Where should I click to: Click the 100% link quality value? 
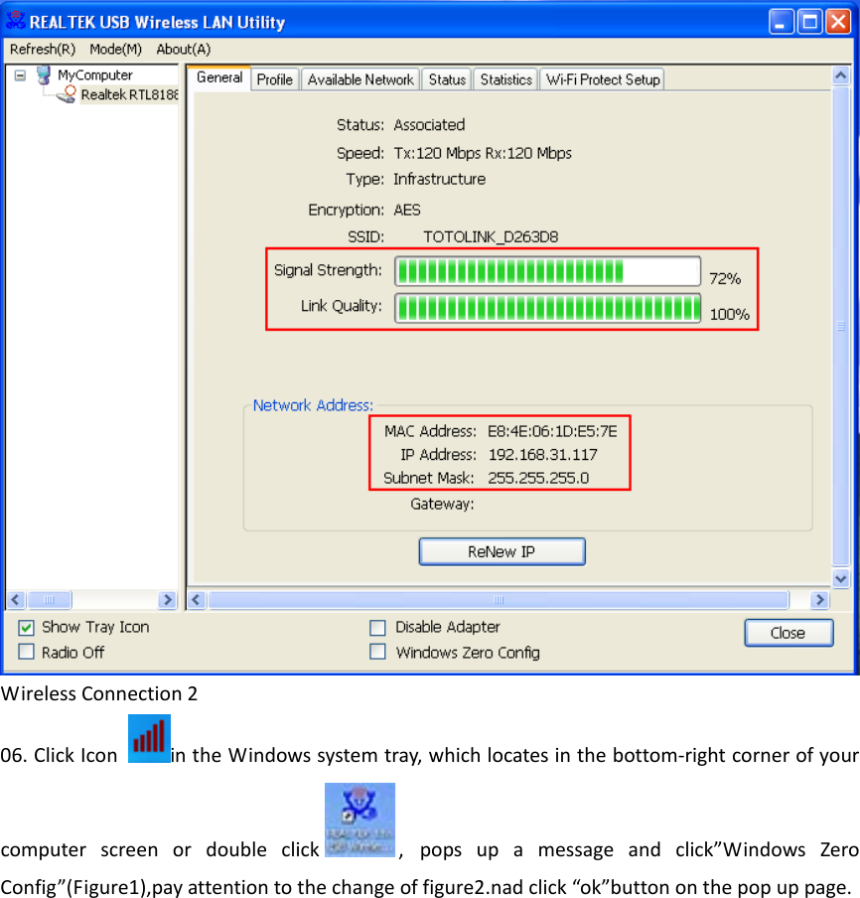point(730,315)
